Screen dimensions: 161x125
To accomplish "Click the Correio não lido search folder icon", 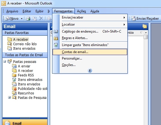I will 10,44.
